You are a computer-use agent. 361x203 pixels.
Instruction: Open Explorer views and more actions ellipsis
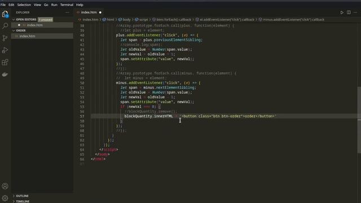point(67,12)
